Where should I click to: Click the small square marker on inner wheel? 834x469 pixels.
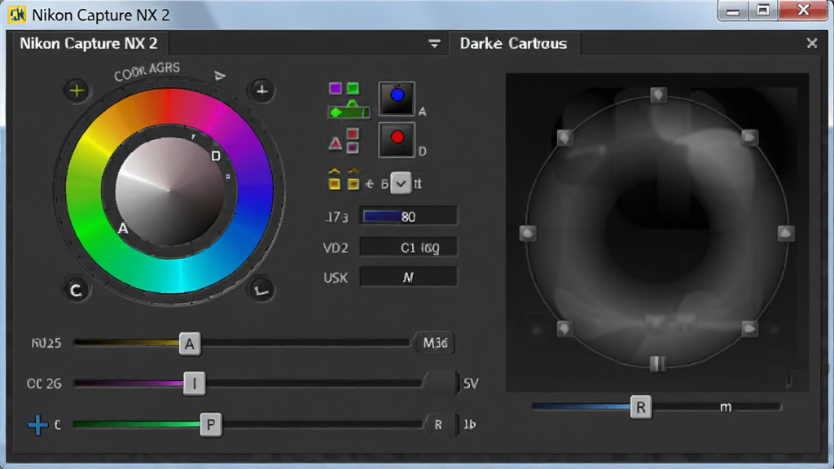click(228, 177)
